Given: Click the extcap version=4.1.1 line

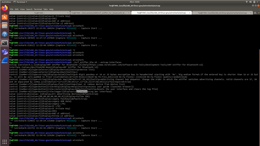Looking at the screenshot, I should (x=106, y=65).
